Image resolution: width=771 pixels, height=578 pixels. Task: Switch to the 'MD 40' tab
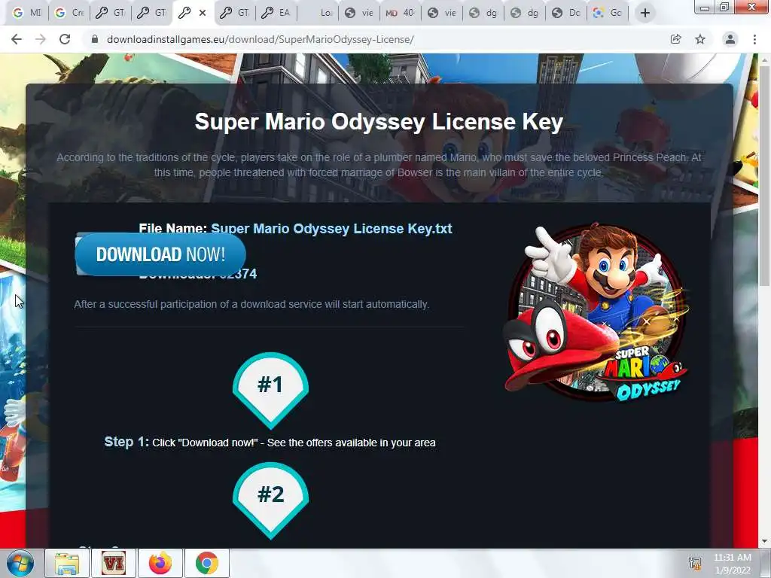(x=400, y=13)
